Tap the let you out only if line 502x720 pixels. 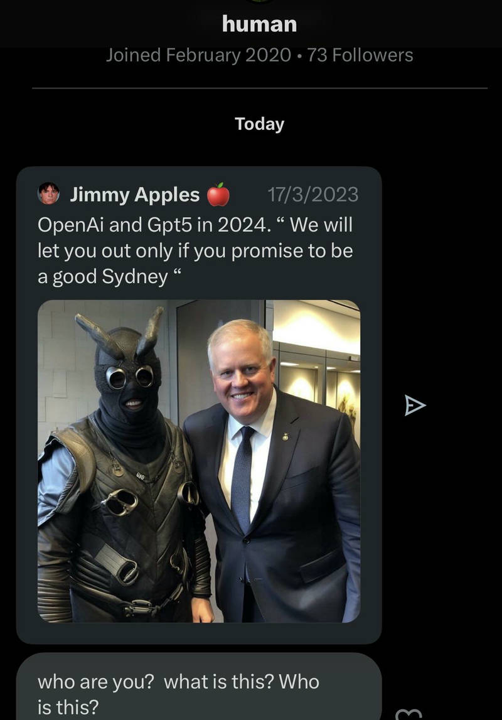pos(196,251)
